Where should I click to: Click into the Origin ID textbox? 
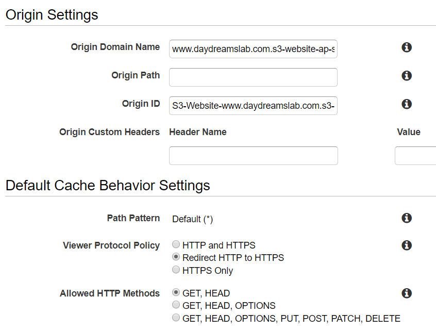[x=253, y=106]
